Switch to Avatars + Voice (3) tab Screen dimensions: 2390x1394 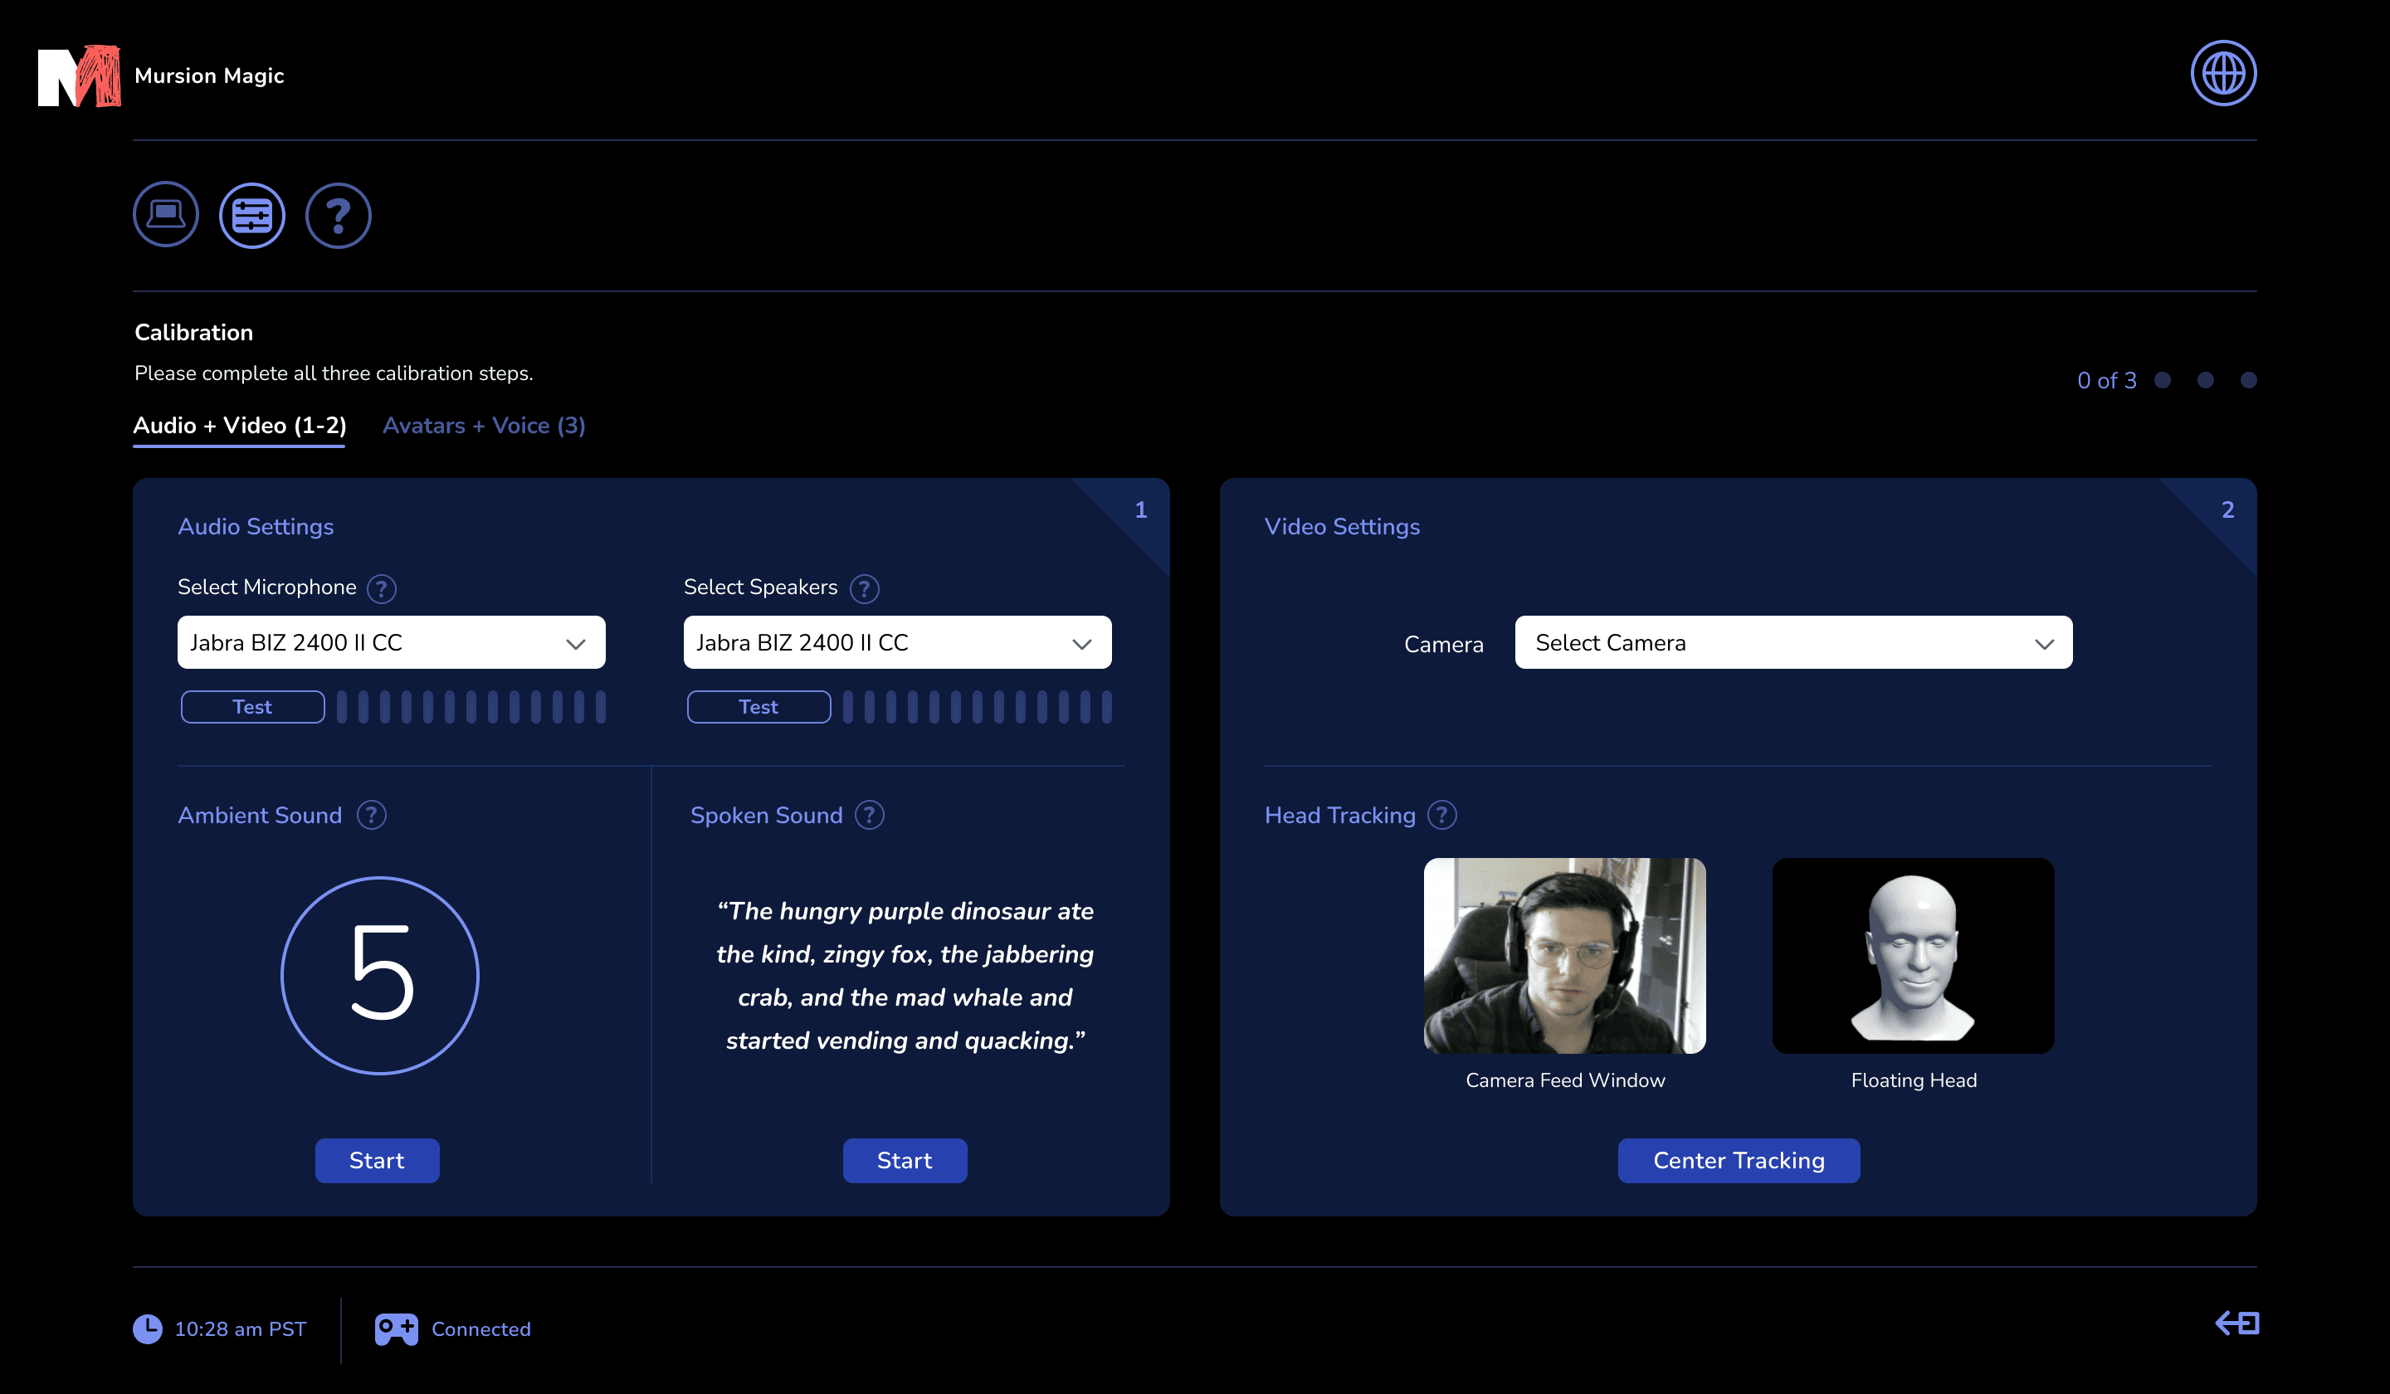[484, 425]
